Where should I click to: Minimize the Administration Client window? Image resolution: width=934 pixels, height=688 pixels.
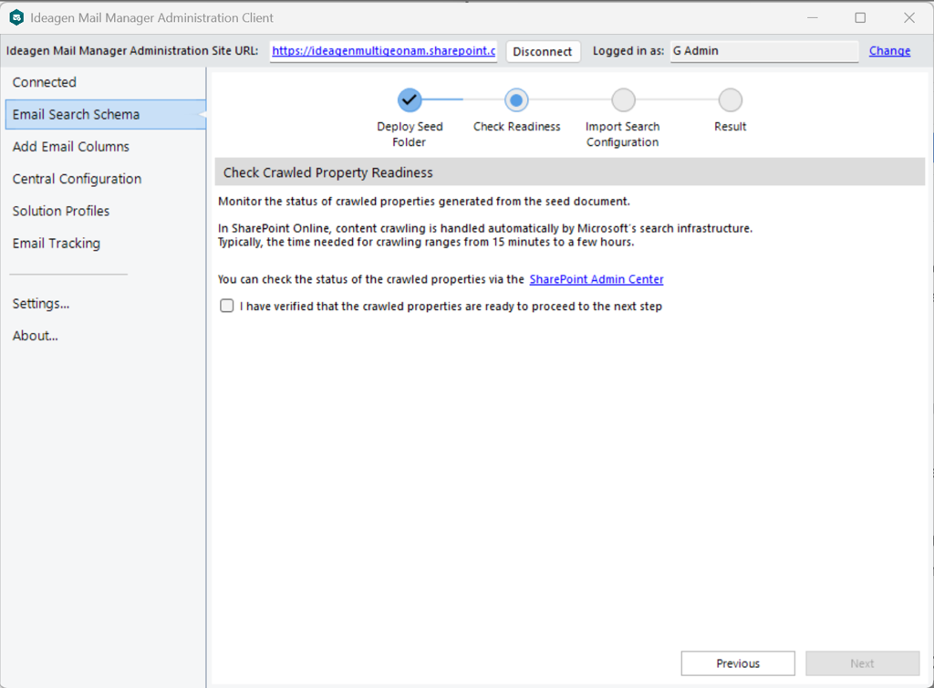pos(813,18)
